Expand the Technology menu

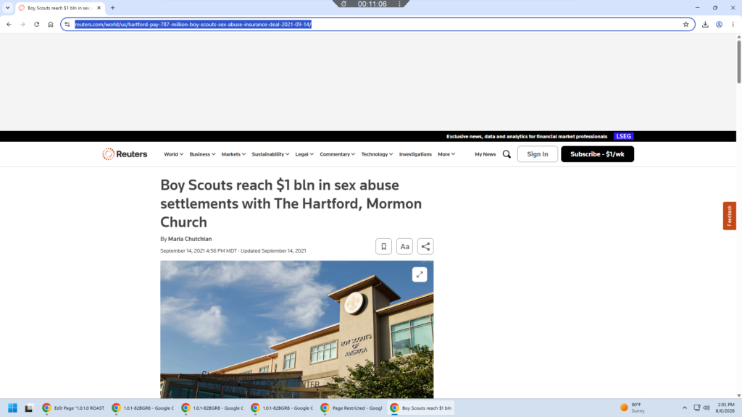pyautogui.click(x=377, y=154)
